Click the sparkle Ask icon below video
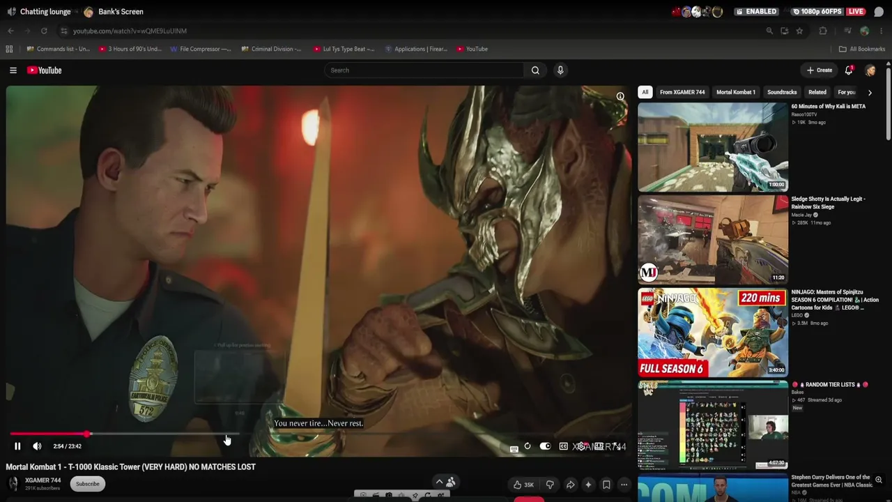The image size is (892, 502). tap(588, 485)
